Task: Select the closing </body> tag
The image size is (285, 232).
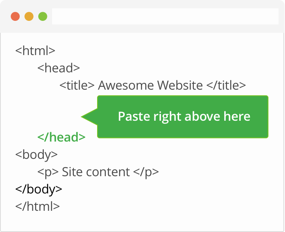Action: click(x=39, y=189)
